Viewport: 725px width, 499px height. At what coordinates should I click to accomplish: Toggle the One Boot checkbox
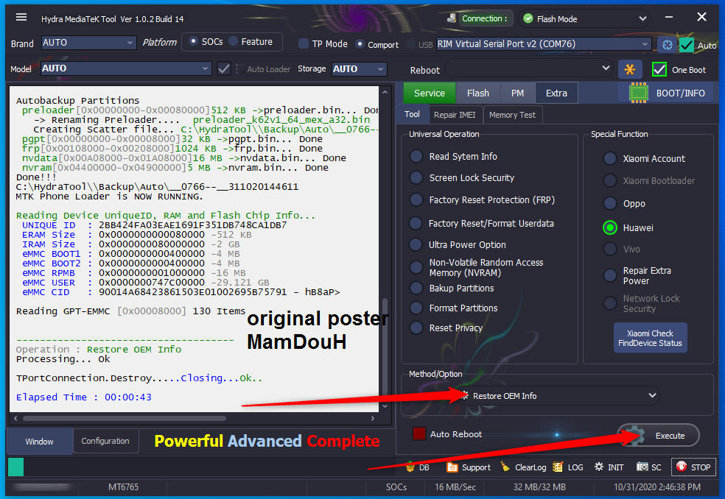tap(659, 70)
